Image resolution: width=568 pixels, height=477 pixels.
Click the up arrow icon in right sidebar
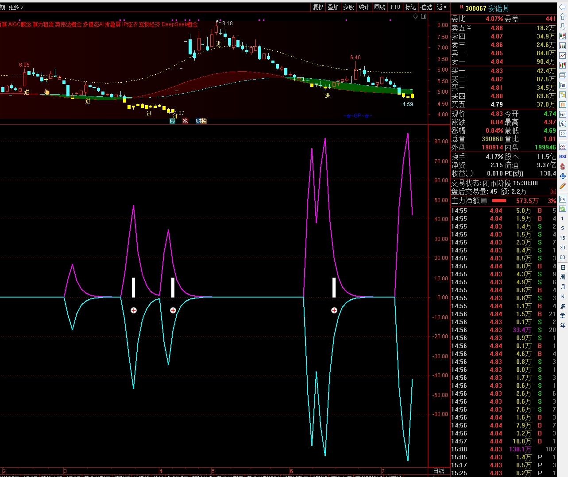tap(563, 17)
